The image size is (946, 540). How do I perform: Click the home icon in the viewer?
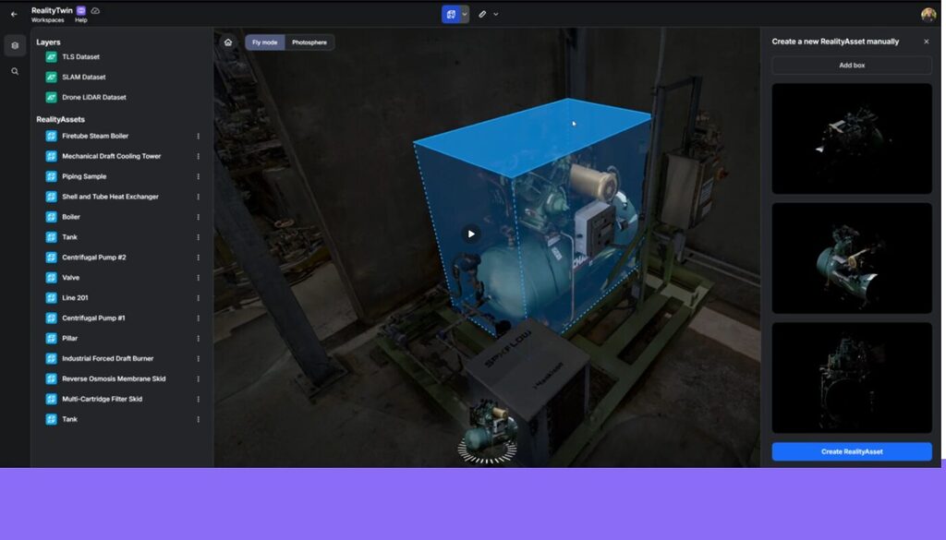(x=226, y=42)
